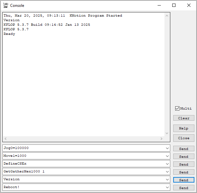
Task: Expand the Reboot! command dropdown
Action: 167,187
